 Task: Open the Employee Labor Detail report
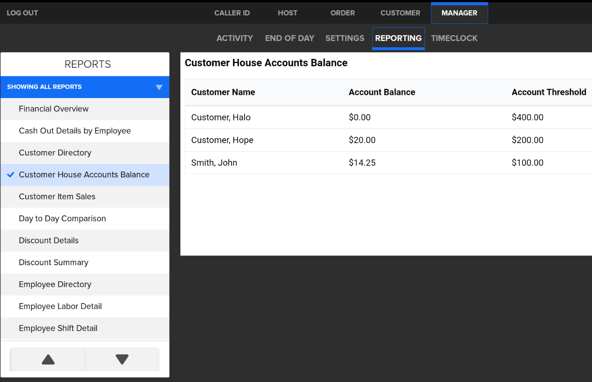coord(60,306)
